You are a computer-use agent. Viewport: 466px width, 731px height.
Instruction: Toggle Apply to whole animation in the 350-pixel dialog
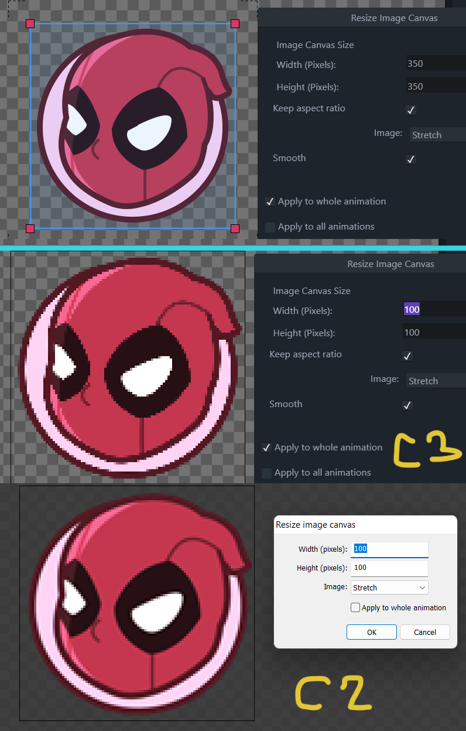pos(270,201)
